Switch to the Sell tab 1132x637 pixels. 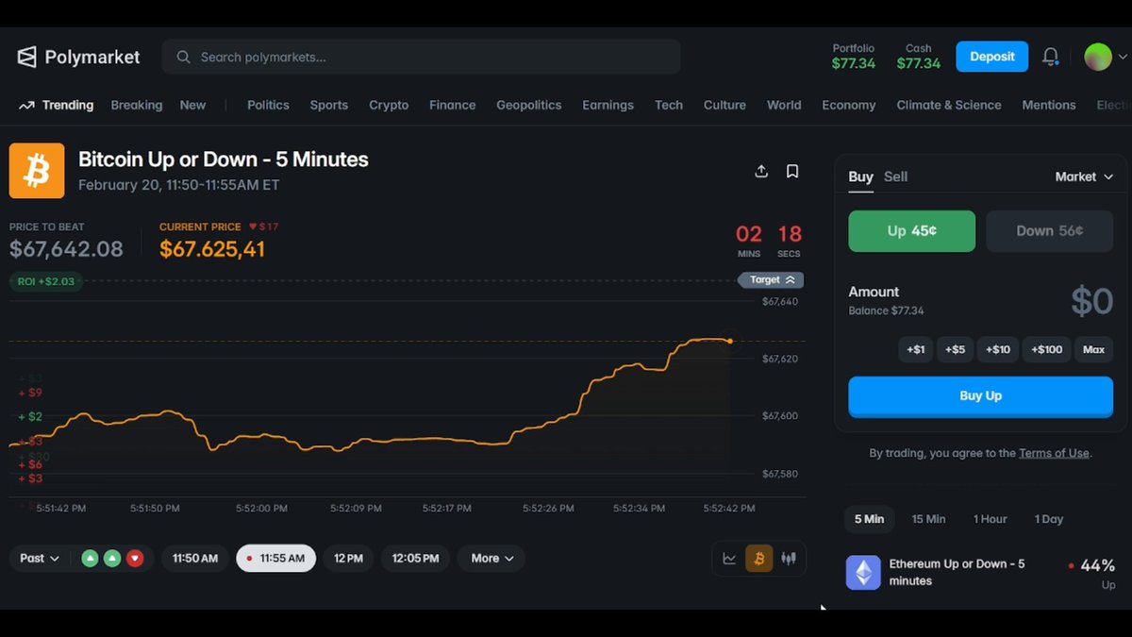[x=895, y=176]
